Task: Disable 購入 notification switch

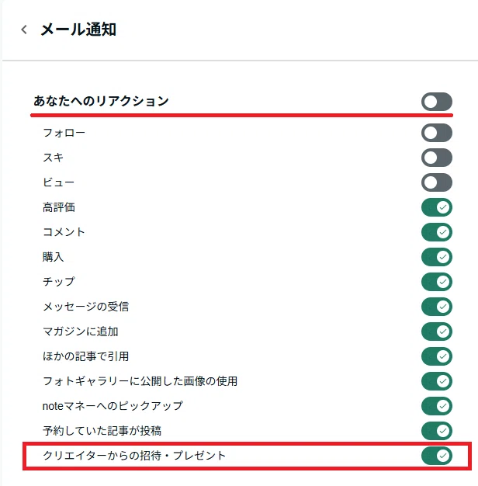Action: pyautogui.click(x=437, y=257)
